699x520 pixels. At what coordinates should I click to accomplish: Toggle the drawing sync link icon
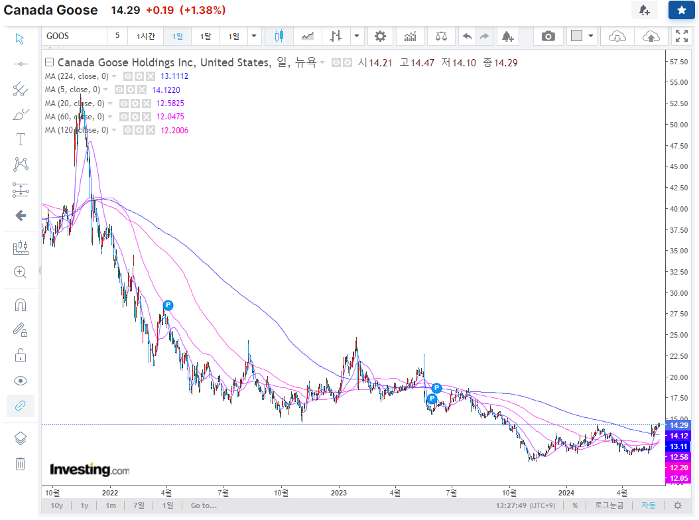[x=21, y=406]
